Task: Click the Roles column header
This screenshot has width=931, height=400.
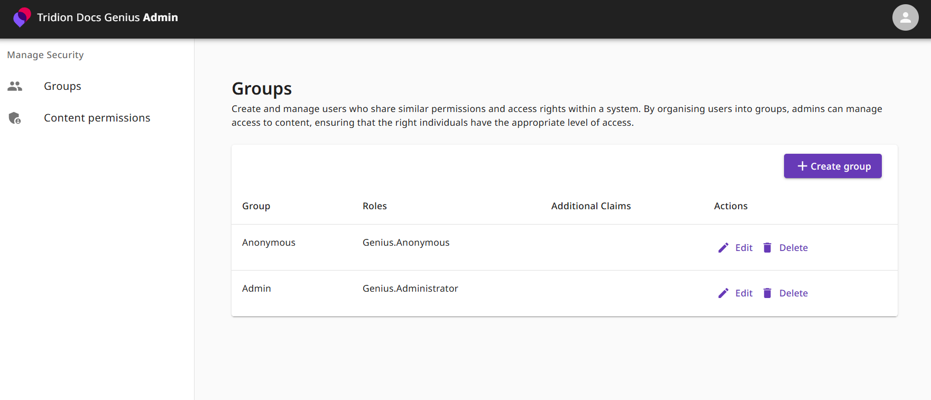Action: pyautogui.click(x=374, y=206)
